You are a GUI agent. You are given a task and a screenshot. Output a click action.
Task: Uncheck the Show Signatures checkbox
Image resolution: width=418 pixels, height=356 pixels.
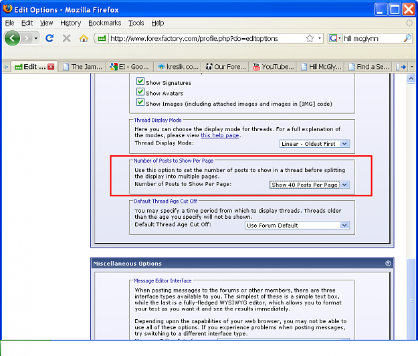140,81
